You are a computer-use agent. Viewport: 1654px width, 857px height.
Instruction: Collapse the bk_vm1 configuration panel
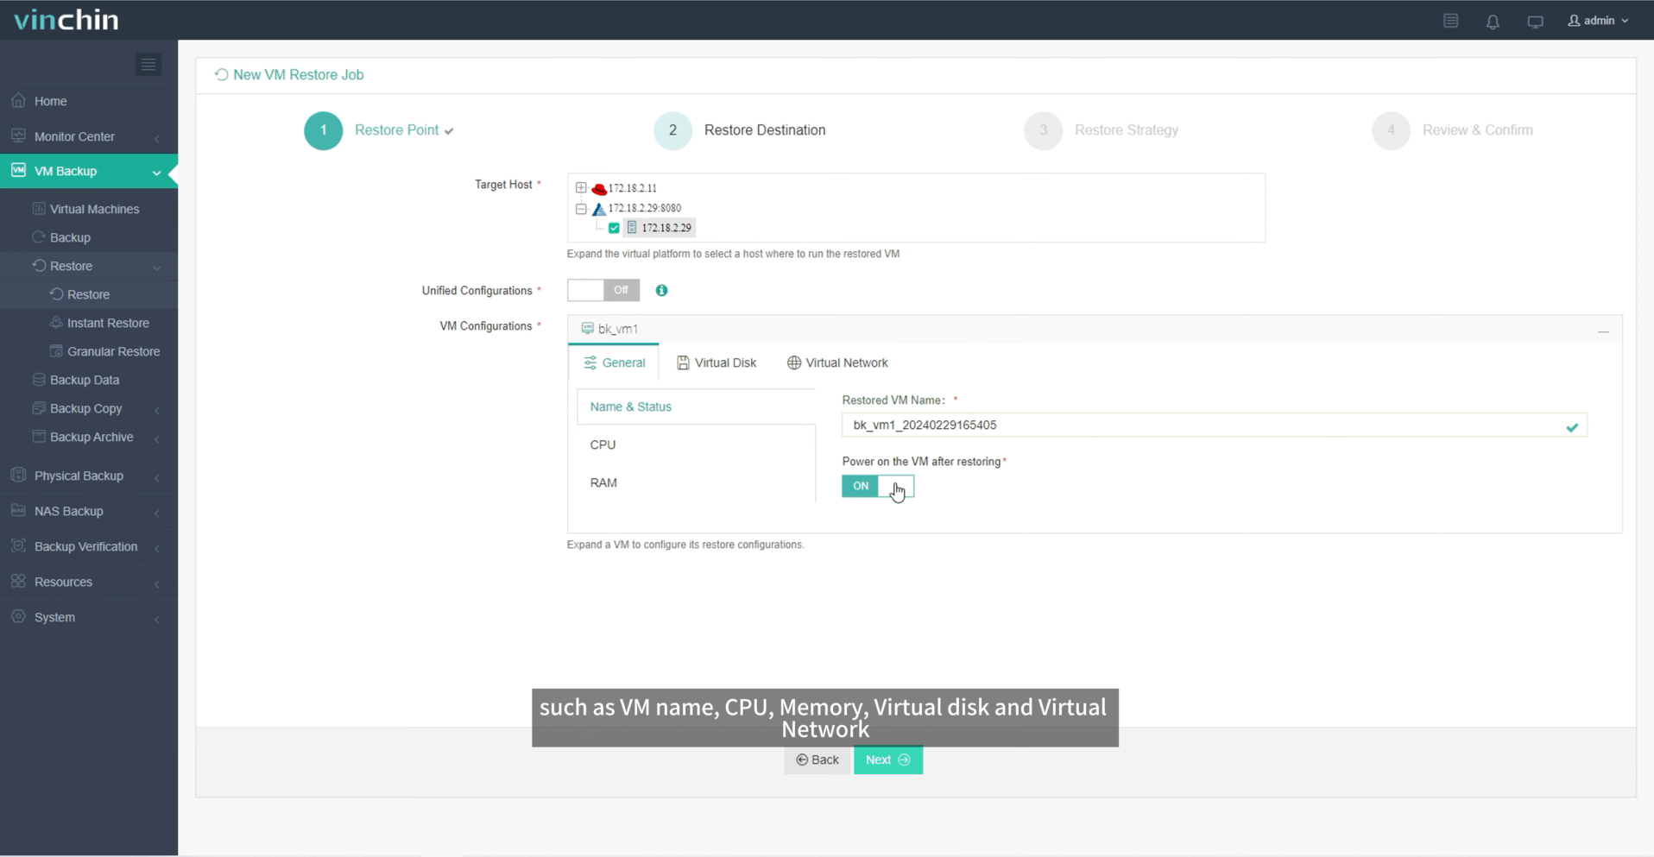(x=1603, y=331)
